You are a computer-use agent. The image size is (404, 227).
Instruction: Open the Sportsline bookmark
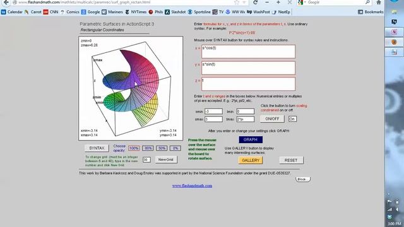click(199, 12)
